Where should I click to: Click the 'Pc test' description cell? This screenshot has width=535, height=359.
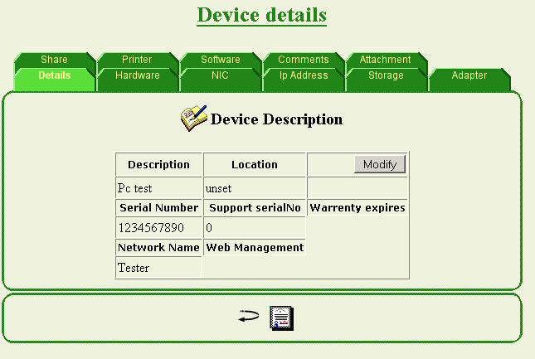tap(135, 188)
